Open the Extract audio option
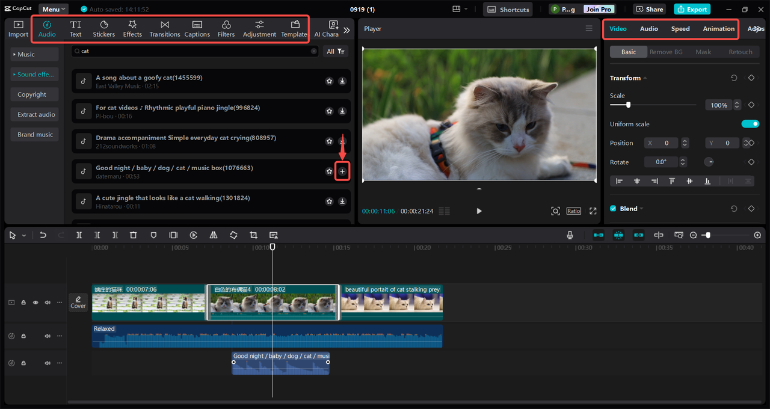770x409 pixels. (34, 114)
